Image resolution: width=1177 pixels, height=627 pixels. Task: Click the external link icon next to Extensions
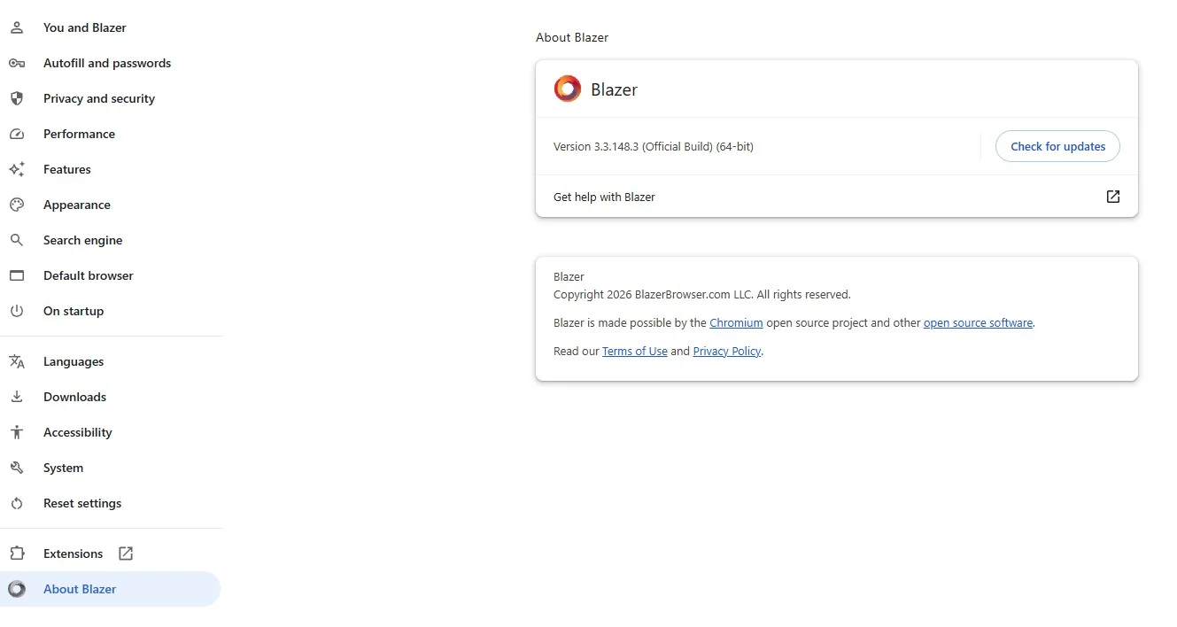[x=126, y=553]
